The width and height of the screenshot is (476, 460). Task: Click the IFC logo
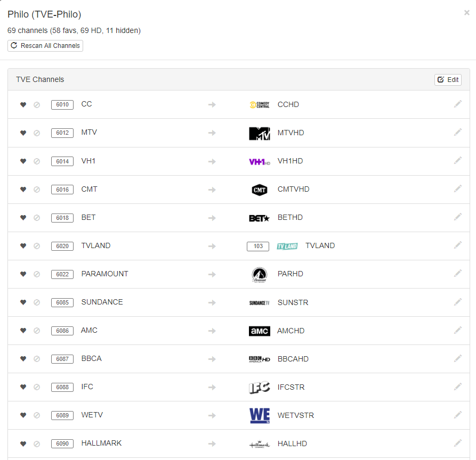tap(259, 387)
